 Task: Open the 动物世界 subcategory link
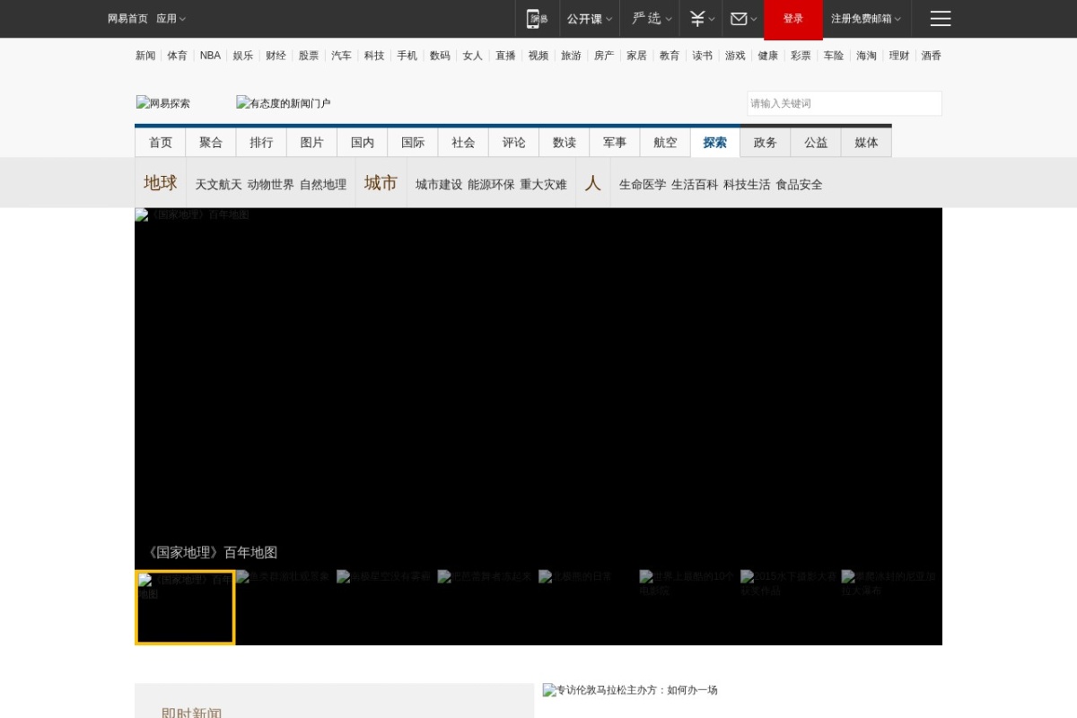click(x=271, y=185)
